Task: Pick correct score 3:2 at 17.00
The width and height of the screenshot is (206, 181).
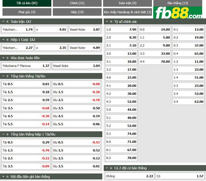Action: (121, 69)
